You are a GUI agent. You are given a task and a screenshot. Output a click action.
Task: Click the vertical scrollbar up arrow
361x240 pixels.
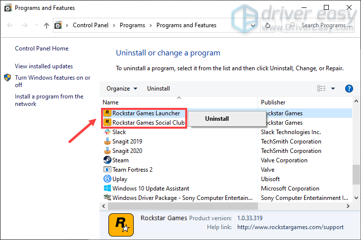(x=356, y=101)
